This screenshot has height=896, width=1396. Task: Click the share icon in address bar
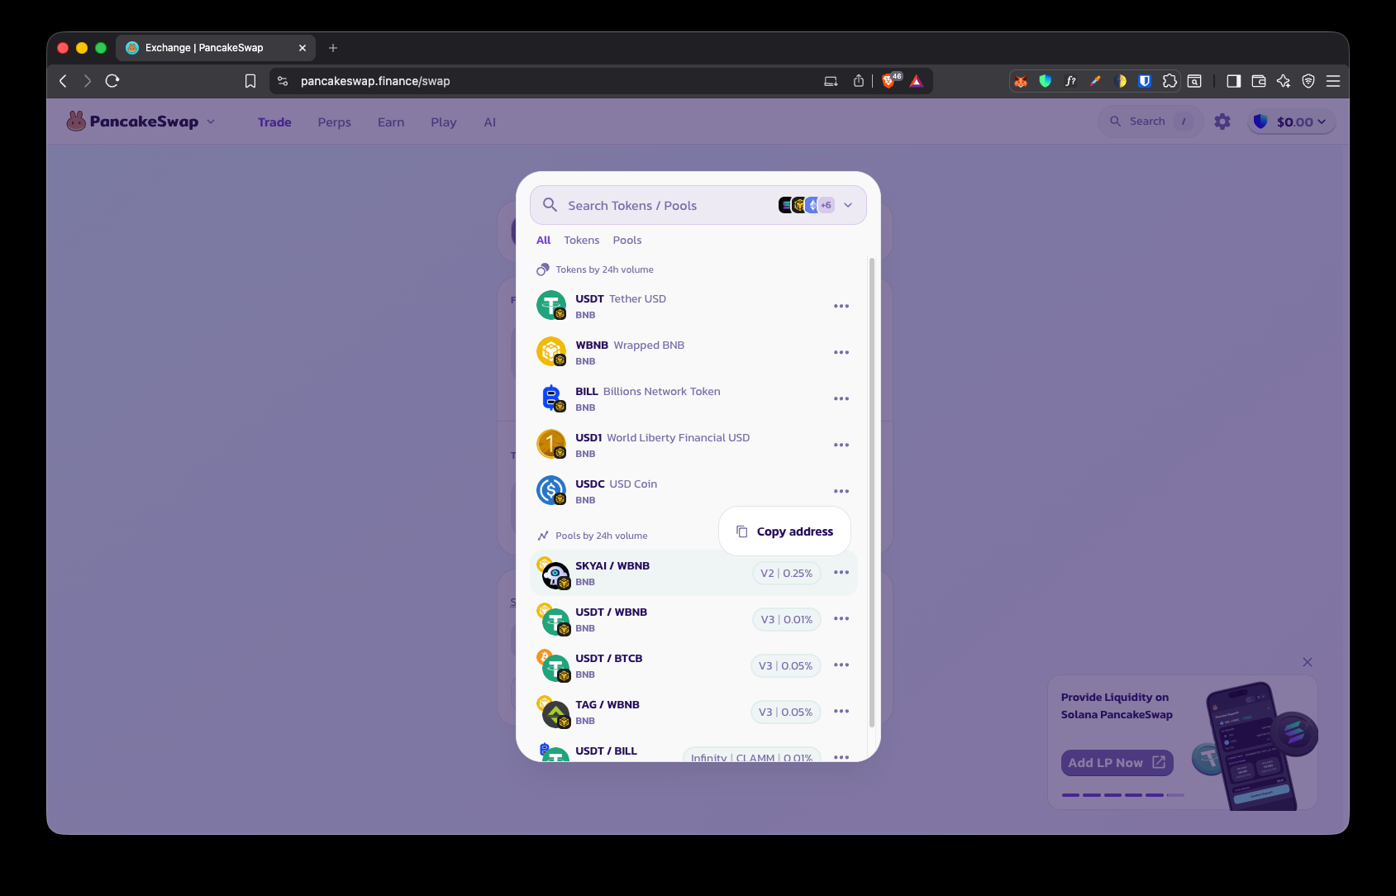[859, 81]
